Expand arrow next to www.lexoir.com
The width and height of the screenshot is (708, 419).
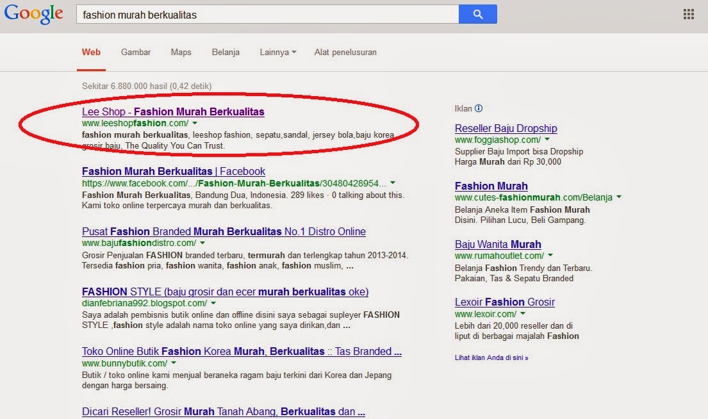click(x=522, y=313)
